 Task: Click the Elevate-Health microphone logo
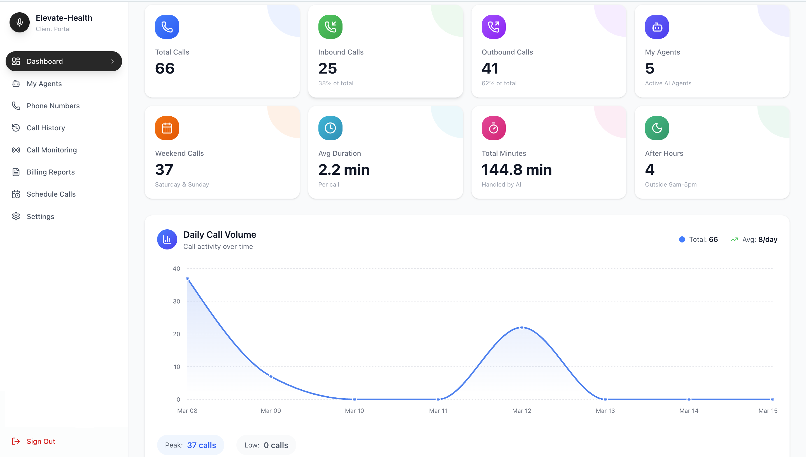click(x=20, y=22)
